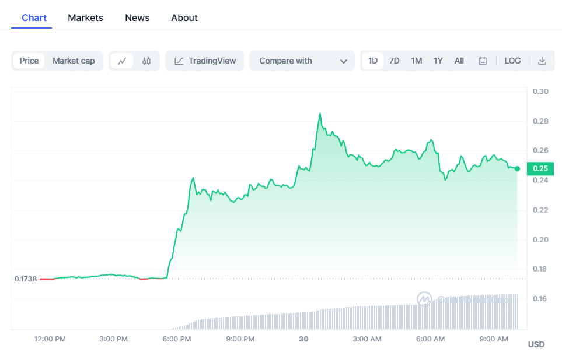
Task: Click the green dot at chart line end
Action: (x=517, y=168)
